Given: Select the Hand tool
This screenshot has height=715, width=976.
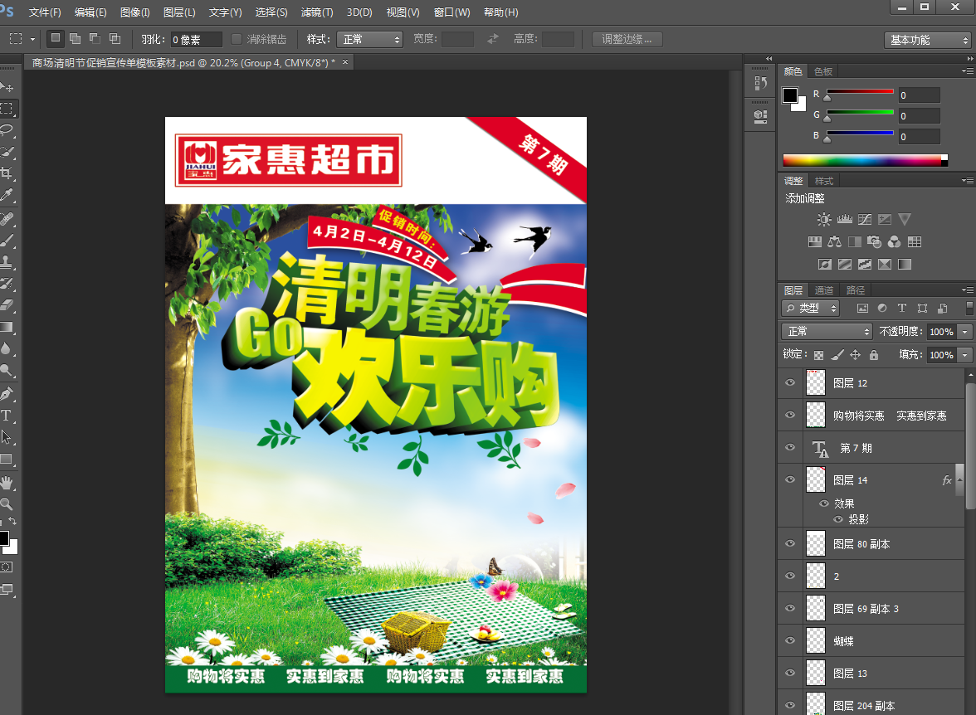Looking at the screenshot, I should coord(7,482).
